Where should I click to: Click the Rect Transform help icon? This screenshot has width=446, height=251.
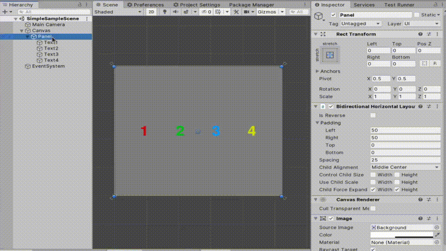[420, 34]
